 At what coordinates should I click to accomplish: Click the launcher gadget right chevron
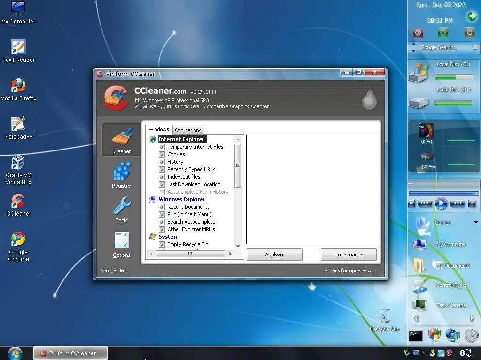(x=472, y=318)
